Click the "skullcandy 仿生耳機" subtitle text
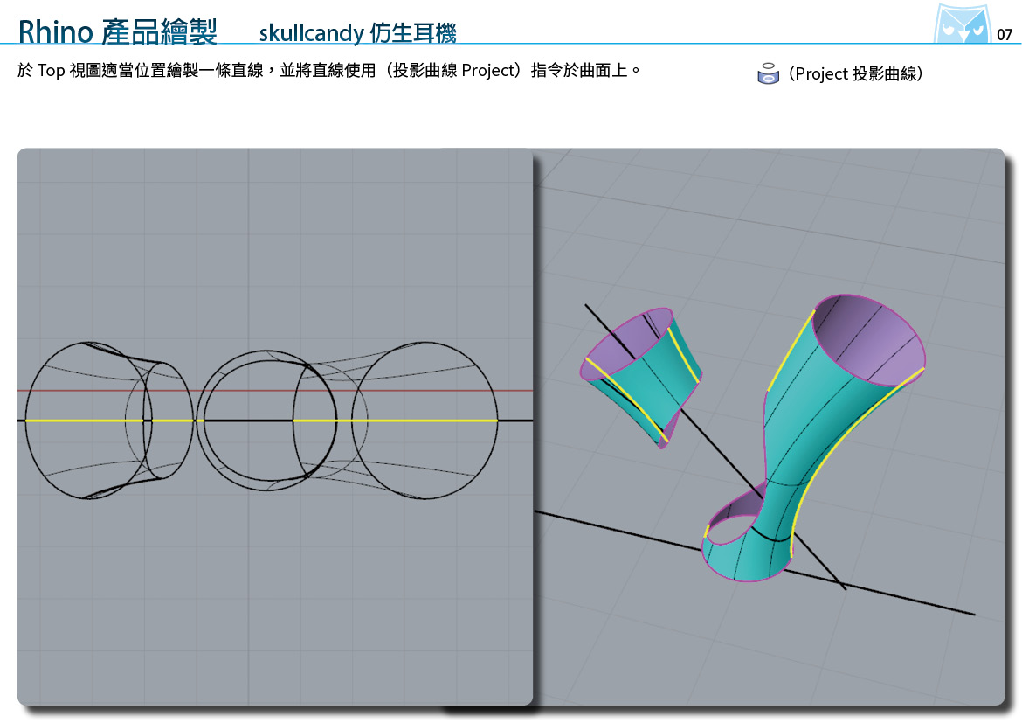 [357, 32]
